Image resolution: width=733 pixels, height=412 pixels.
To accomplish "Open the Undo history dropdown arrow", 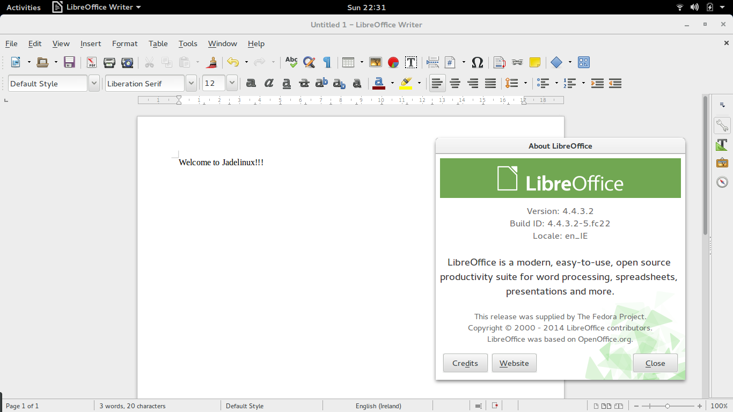I will pyautogui.click(x=246, y=62).
